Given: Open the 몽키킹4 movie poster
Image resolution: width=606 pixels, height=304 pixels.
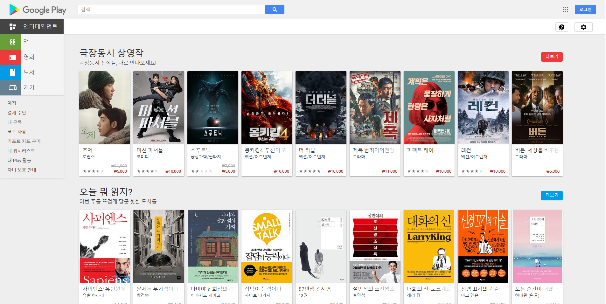Looking at the screenshot, I should [267, 108].
